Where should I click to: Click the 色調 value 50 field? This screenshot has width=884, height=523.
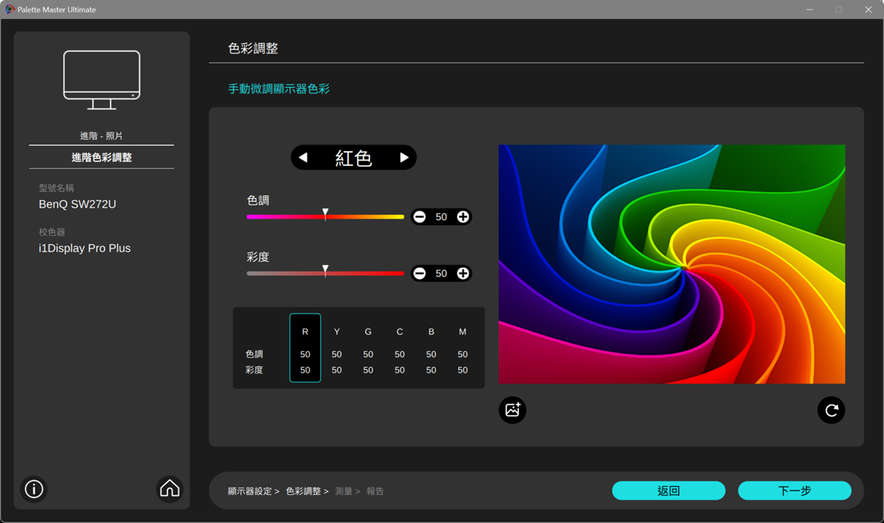pyautogui.click(x=441, y=217)
